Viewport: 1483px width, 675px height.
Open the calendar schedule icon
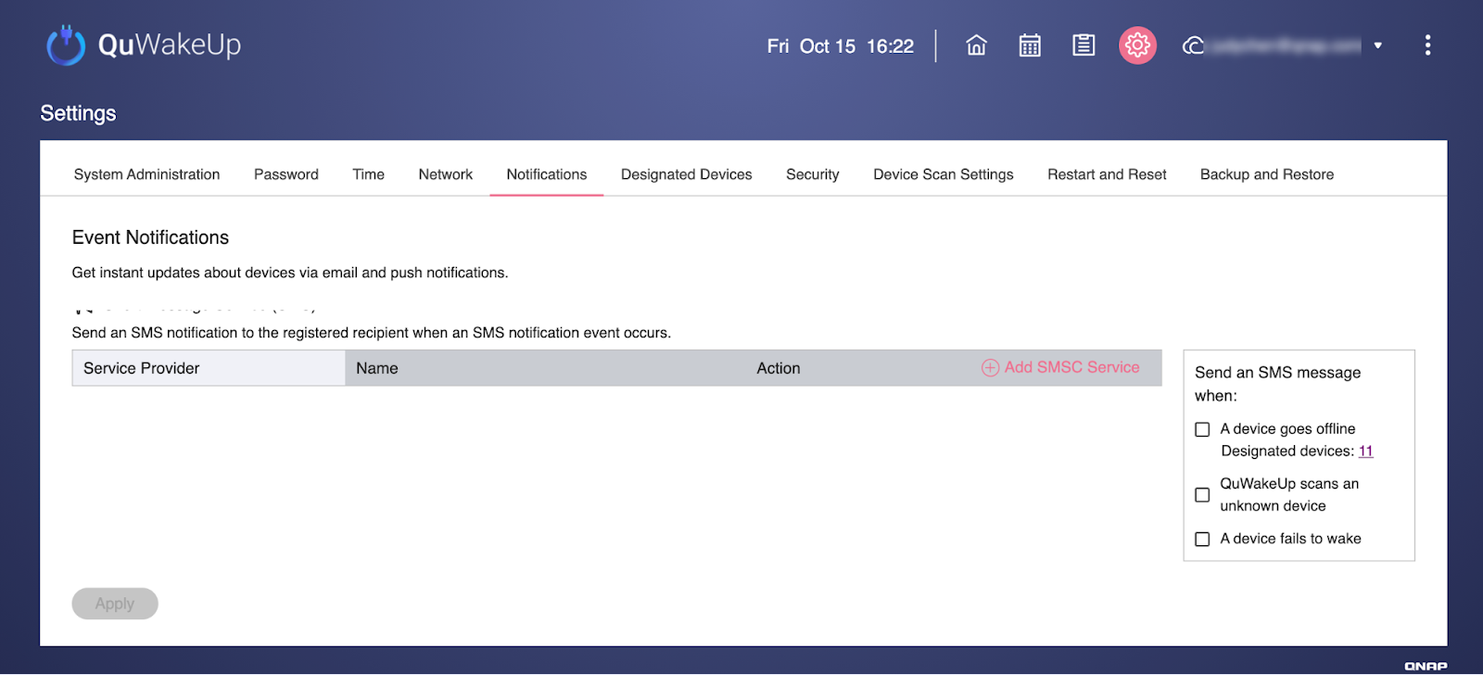1030,45
